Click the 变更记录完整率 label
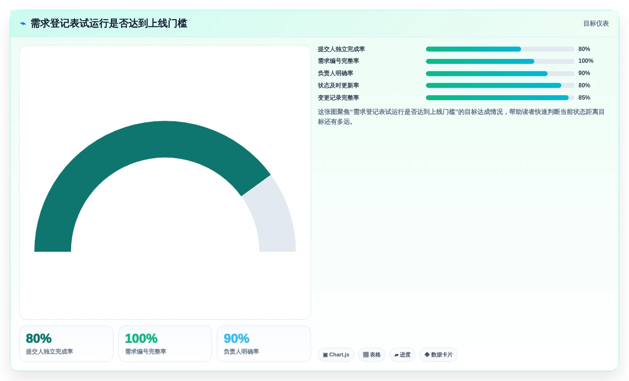This screenshot has height=381, width=629. click(x=339, y=98)
